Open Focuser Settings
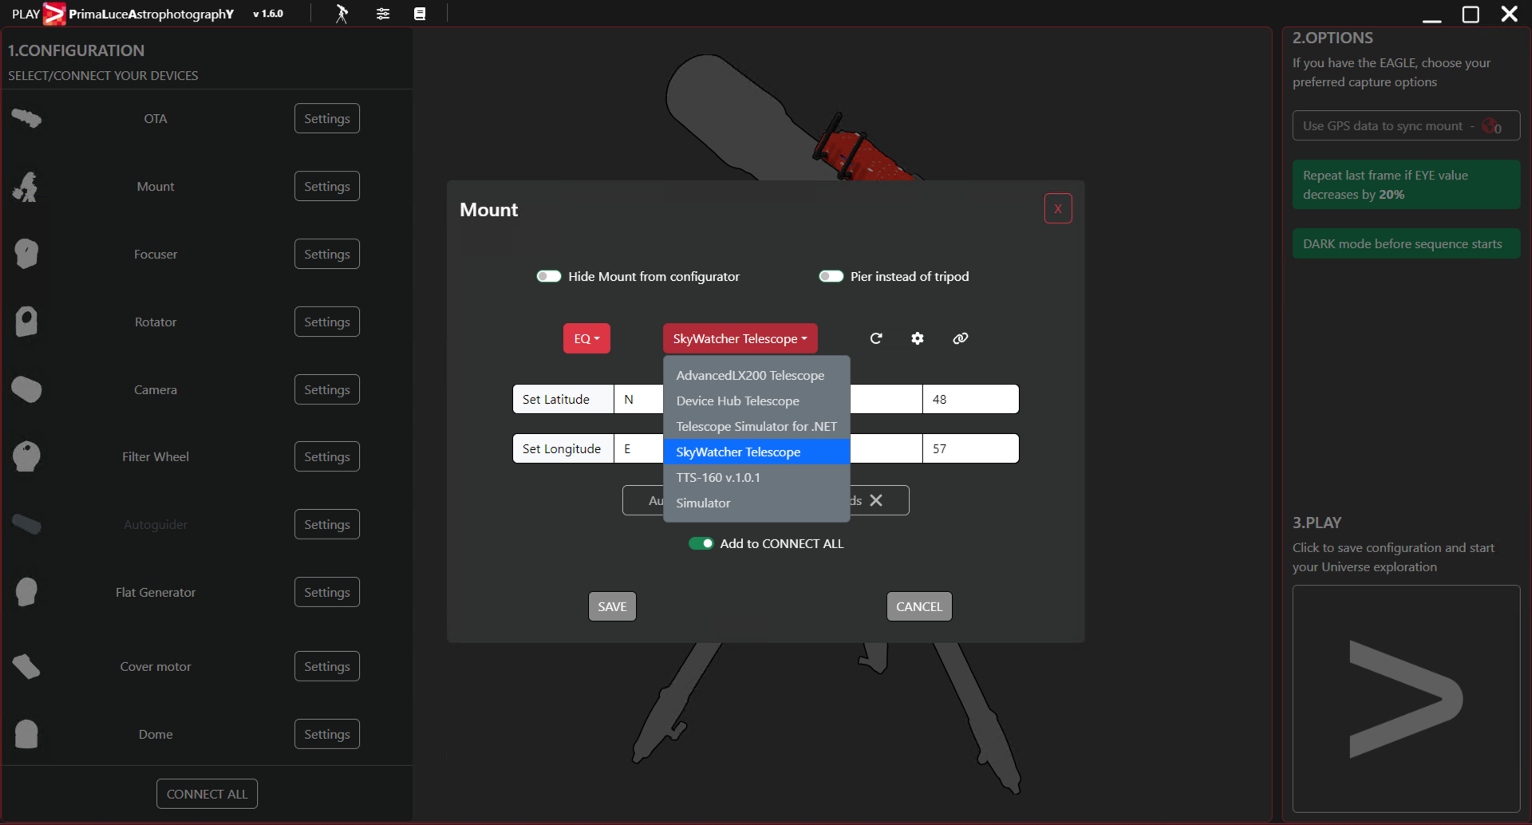The height and width of the screenshot is (825, 1532). click(x=327, y=254)
